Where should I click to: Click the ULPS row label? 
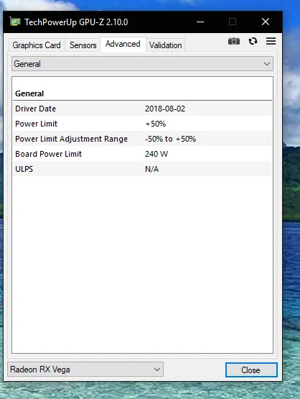pos(24,169)
